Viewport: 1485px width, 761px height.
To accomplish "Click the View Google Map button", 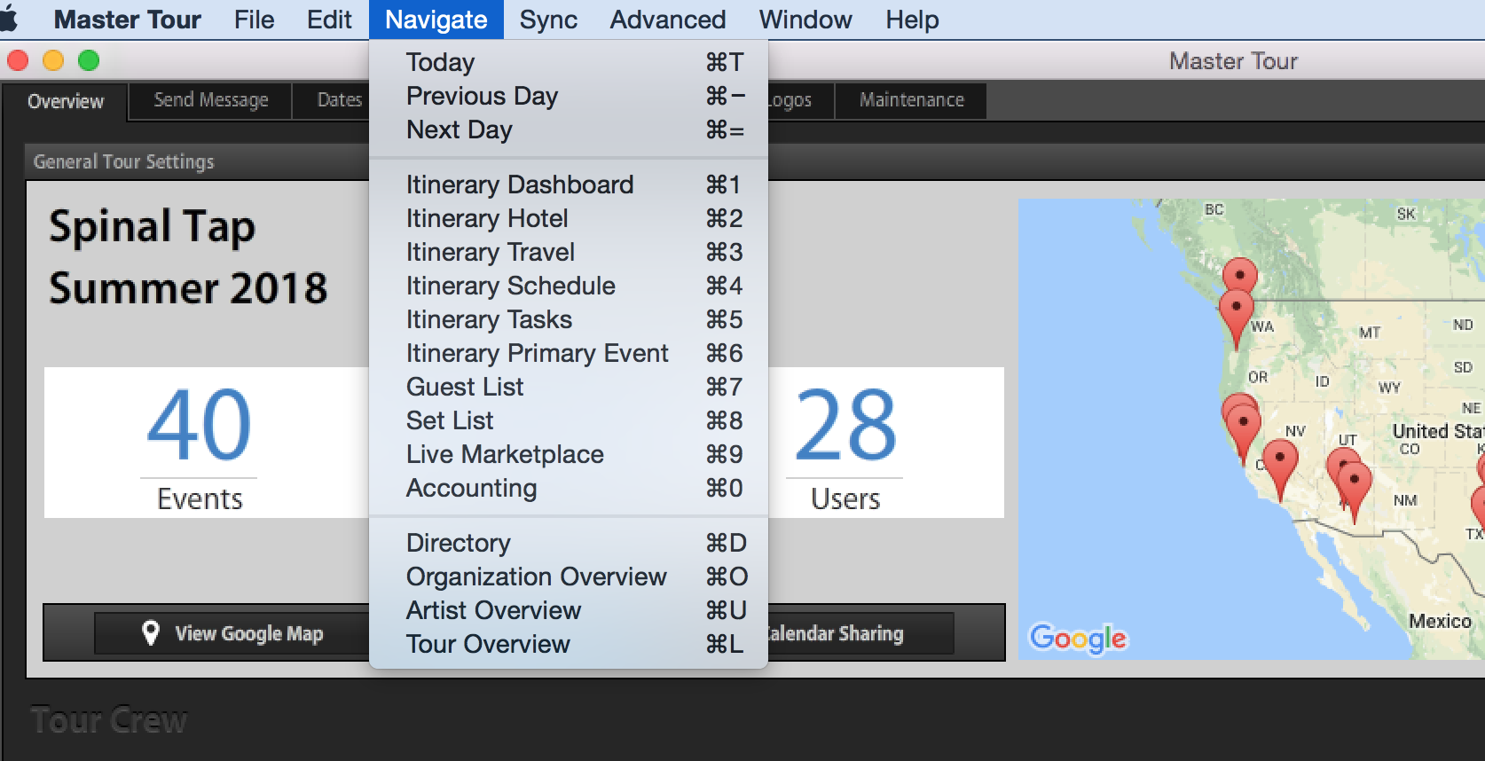I will click(232, 633).
